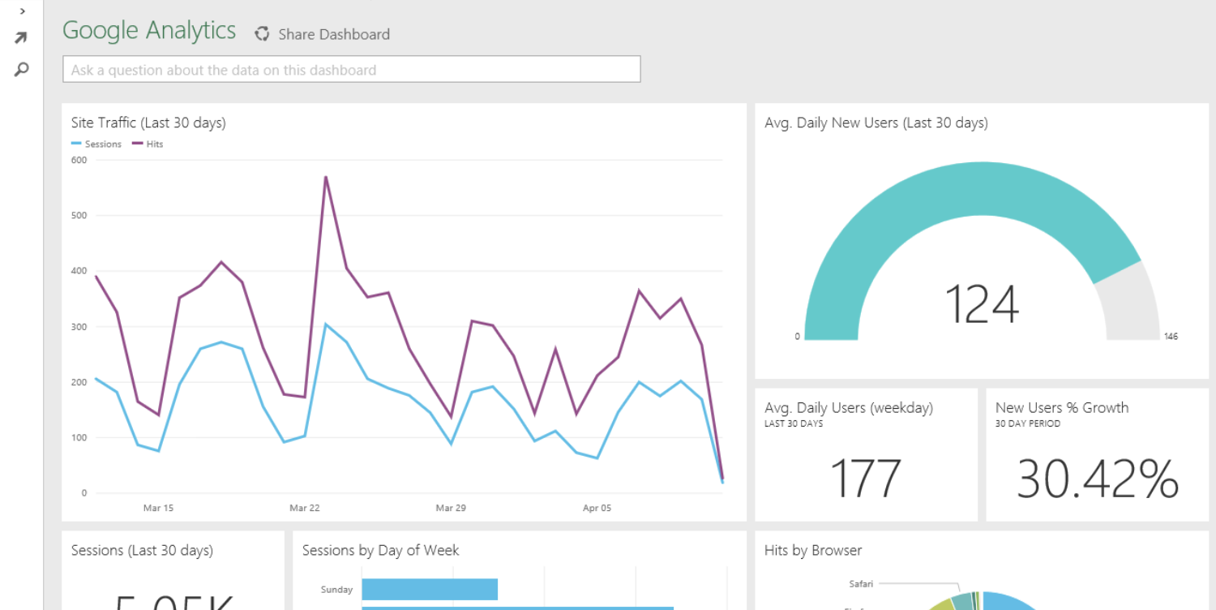The width and height of the screenshot is (1216, 610).
Task: Click Share Dashboard link text
Action: tap(334, 34)
